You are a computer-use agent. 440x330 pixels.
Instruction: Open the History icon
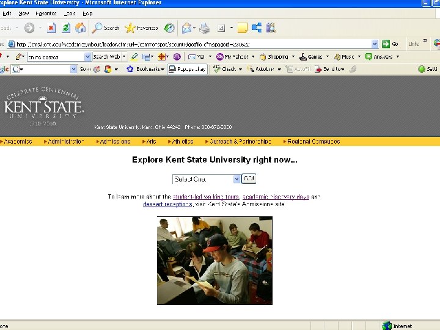pos(169,28)
